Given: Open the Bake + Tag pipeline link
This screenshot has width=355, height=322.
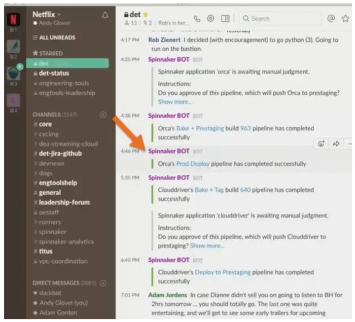Looking at the screenshot, I should point(209,190).
